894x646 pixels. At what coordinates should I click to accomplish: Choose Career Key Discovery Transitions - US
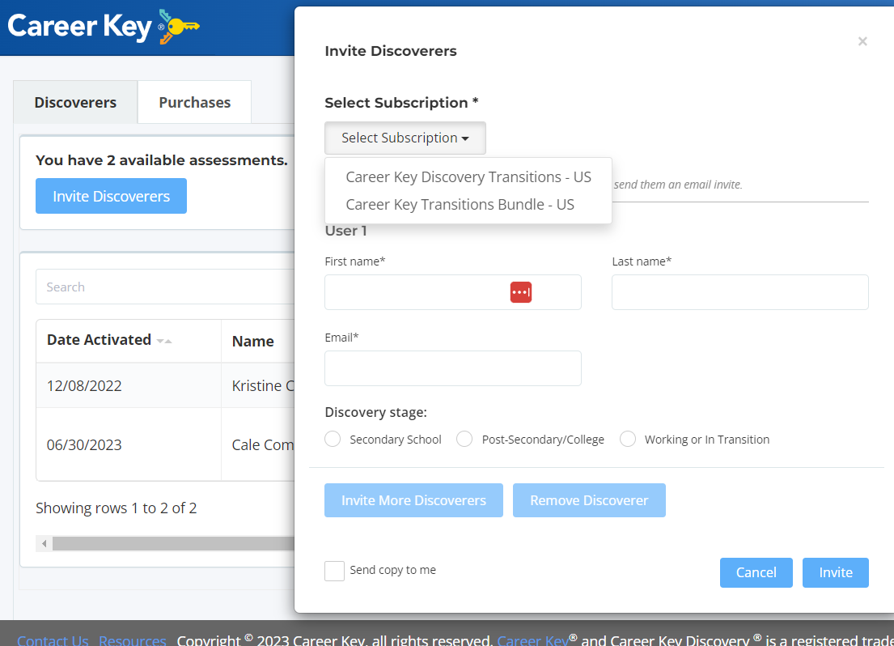tap(468, 177)
